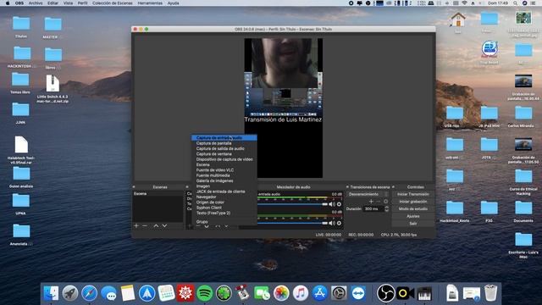Viewport: 542px width, 305px height.
Task: Open Safari from the dock
Action: click(x=90, y=293)
